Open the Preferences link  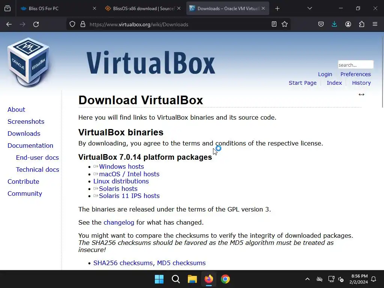[355, 74]
